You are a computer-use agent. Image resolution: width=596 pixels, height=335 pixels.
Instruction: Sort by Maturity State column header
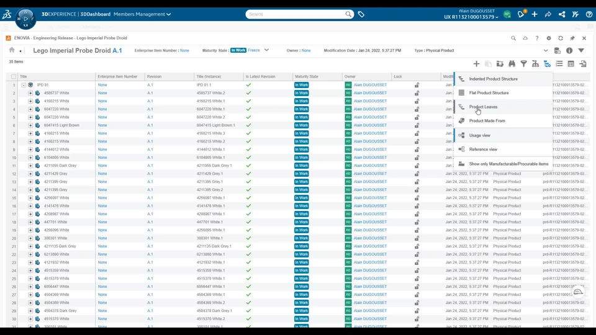coord(306,77)
